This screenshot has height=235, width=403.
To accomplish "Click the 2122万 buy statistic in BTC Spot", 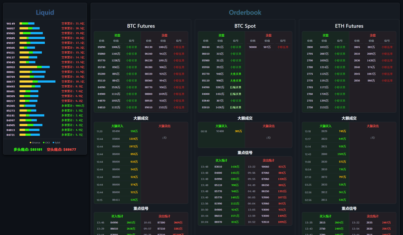I will (235, 203).
